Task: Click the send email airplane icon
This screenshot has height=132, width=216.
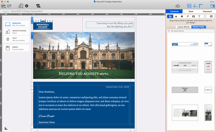Action: [3, 6]
